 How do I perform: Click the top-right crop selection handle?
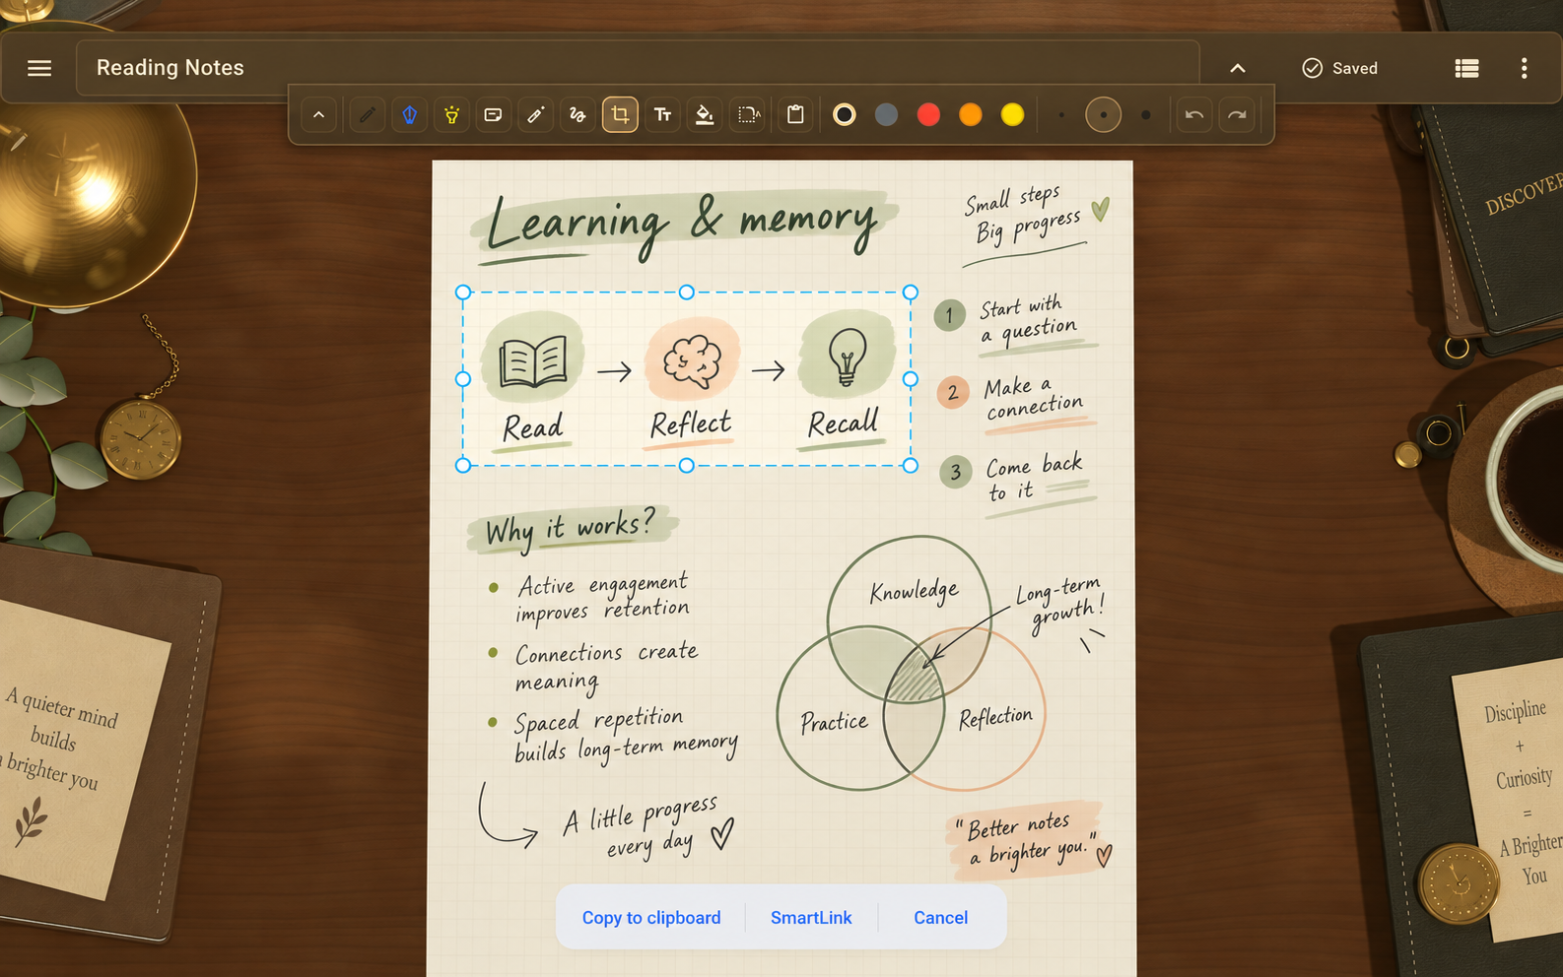(911, 293)
